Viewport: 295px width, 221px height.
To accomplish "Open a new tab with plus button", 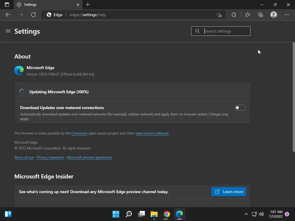I will click(88, 5).
